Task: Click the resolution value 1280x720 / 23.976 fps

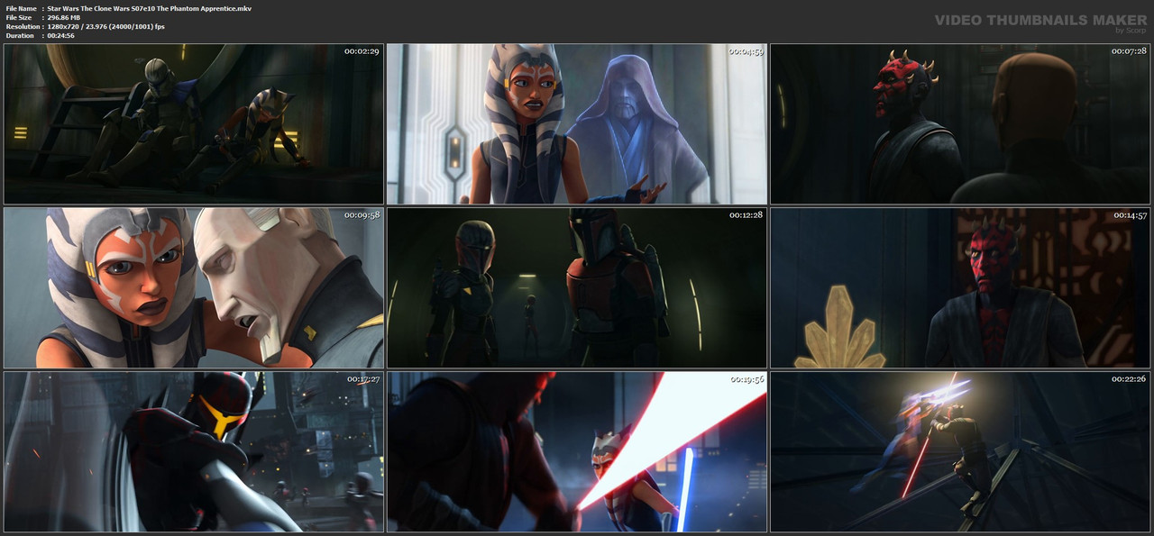Action: click(105, 26)
